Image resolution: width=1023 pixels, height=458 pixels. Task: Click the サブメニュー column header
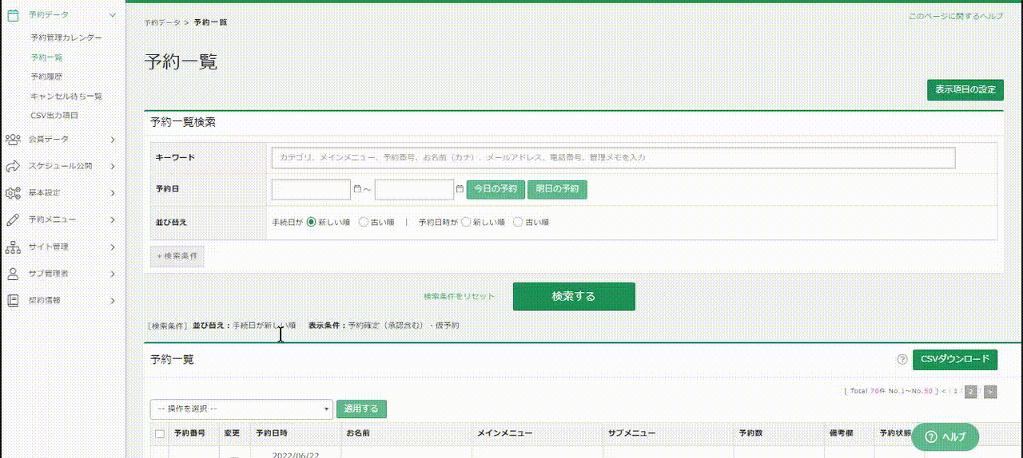coord(631,433)
